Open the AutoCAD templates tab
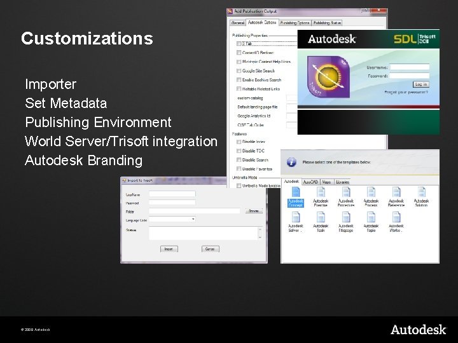 click(x=310, y=182)
